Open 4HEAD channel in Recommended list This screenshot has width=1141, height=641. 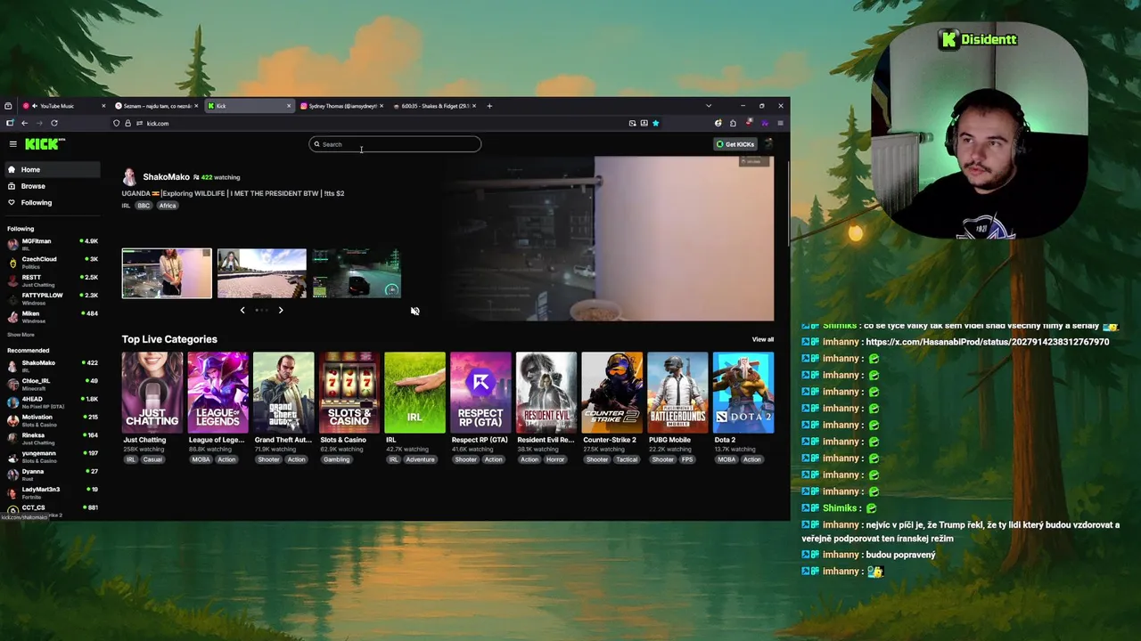click(52, 402)
